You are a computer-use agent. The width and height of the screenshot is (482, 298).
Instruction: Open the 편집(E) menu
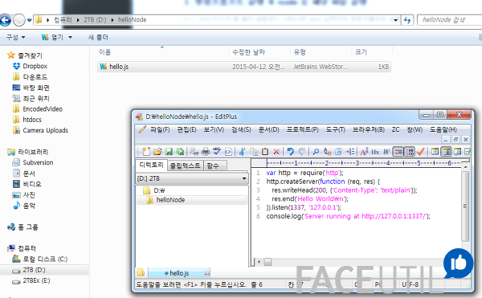pos(186,129)
